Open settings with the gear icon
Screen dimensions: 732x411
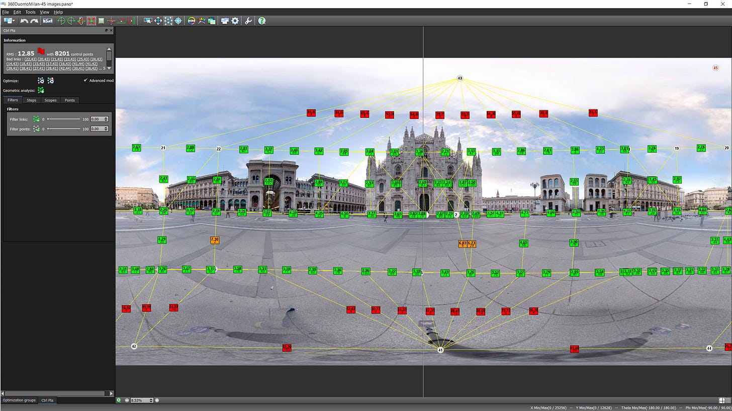pyautogui.click(x=235, y=21)
